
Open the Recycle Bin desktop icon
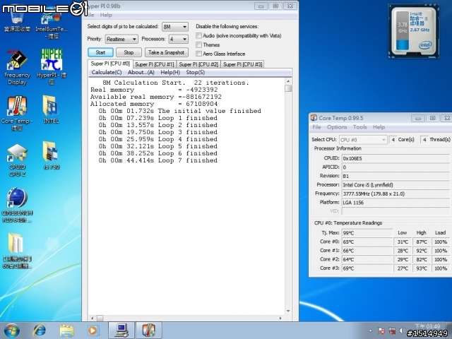17,20
